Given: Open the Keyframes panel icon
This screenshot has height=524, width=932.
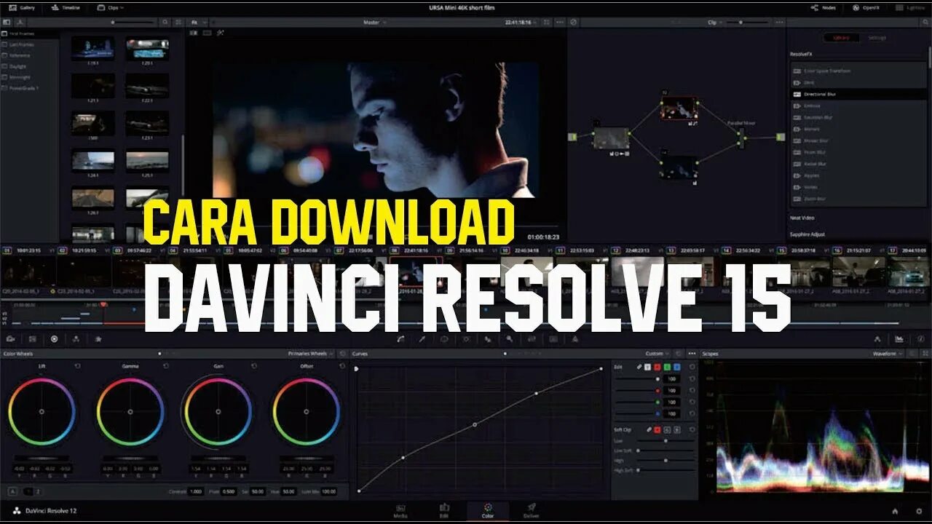Looking at the screenshot, I should tap(877, 338).
